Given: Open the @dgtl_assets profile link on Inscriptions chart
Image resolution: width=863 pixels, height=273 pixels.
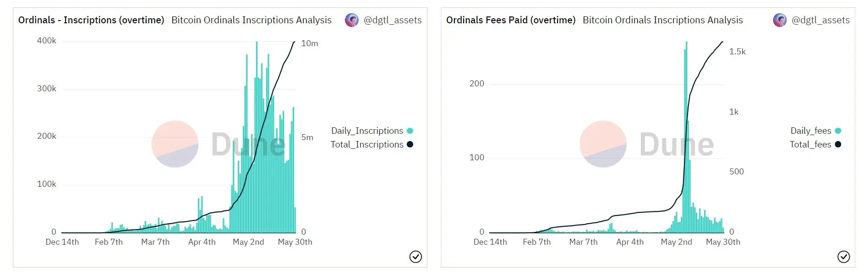Looking at the screenshot, I should (x=393, y=20).
